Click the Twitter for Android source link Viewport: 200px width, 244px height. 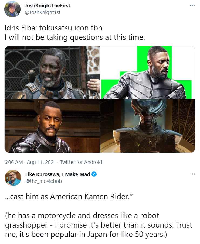pyautogui.click(x=81, y=162)
